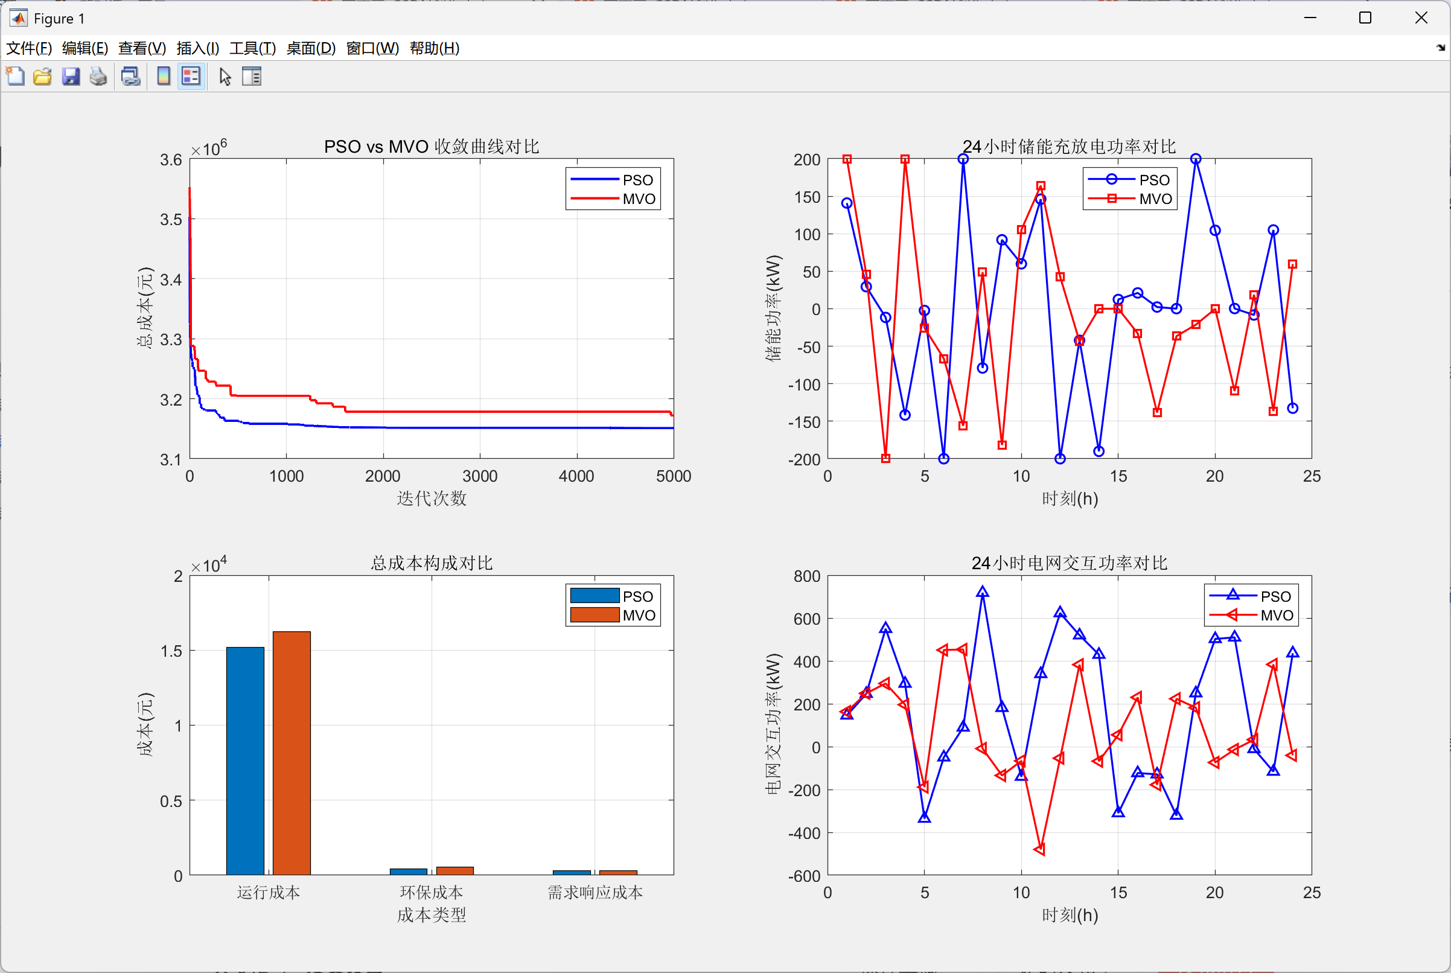Open the 查看(V) menu
The width and height of the screenshot is (1451, 973).
(x=142, y=48)
